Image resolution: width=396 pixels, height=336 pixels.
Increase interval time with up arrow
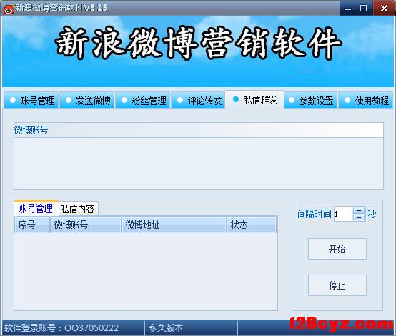click(359, 210)
